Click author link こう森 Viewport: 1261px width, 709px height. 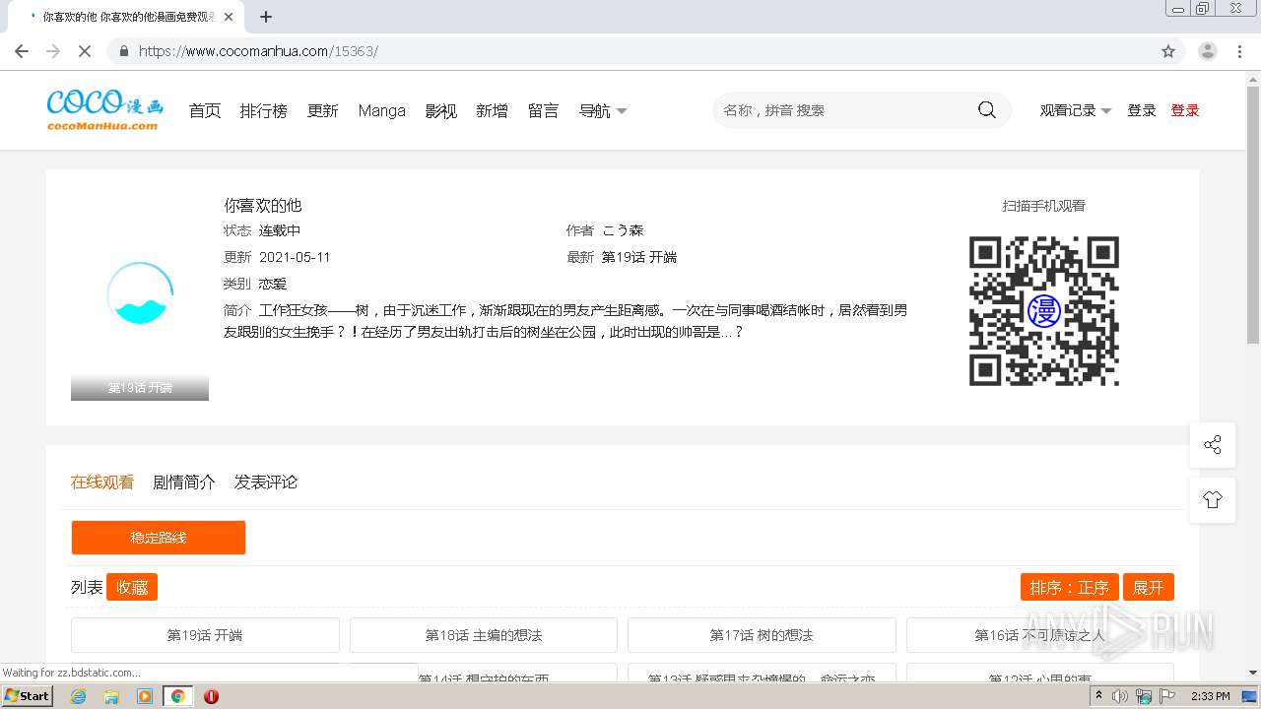click(623, 230)
